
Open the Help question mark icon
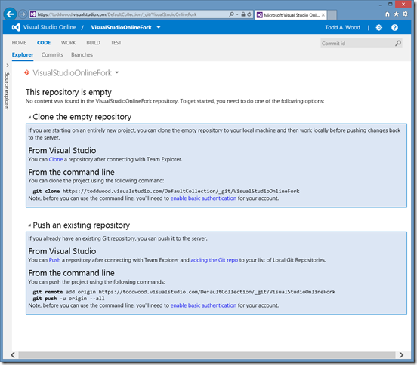click(394, 28)
